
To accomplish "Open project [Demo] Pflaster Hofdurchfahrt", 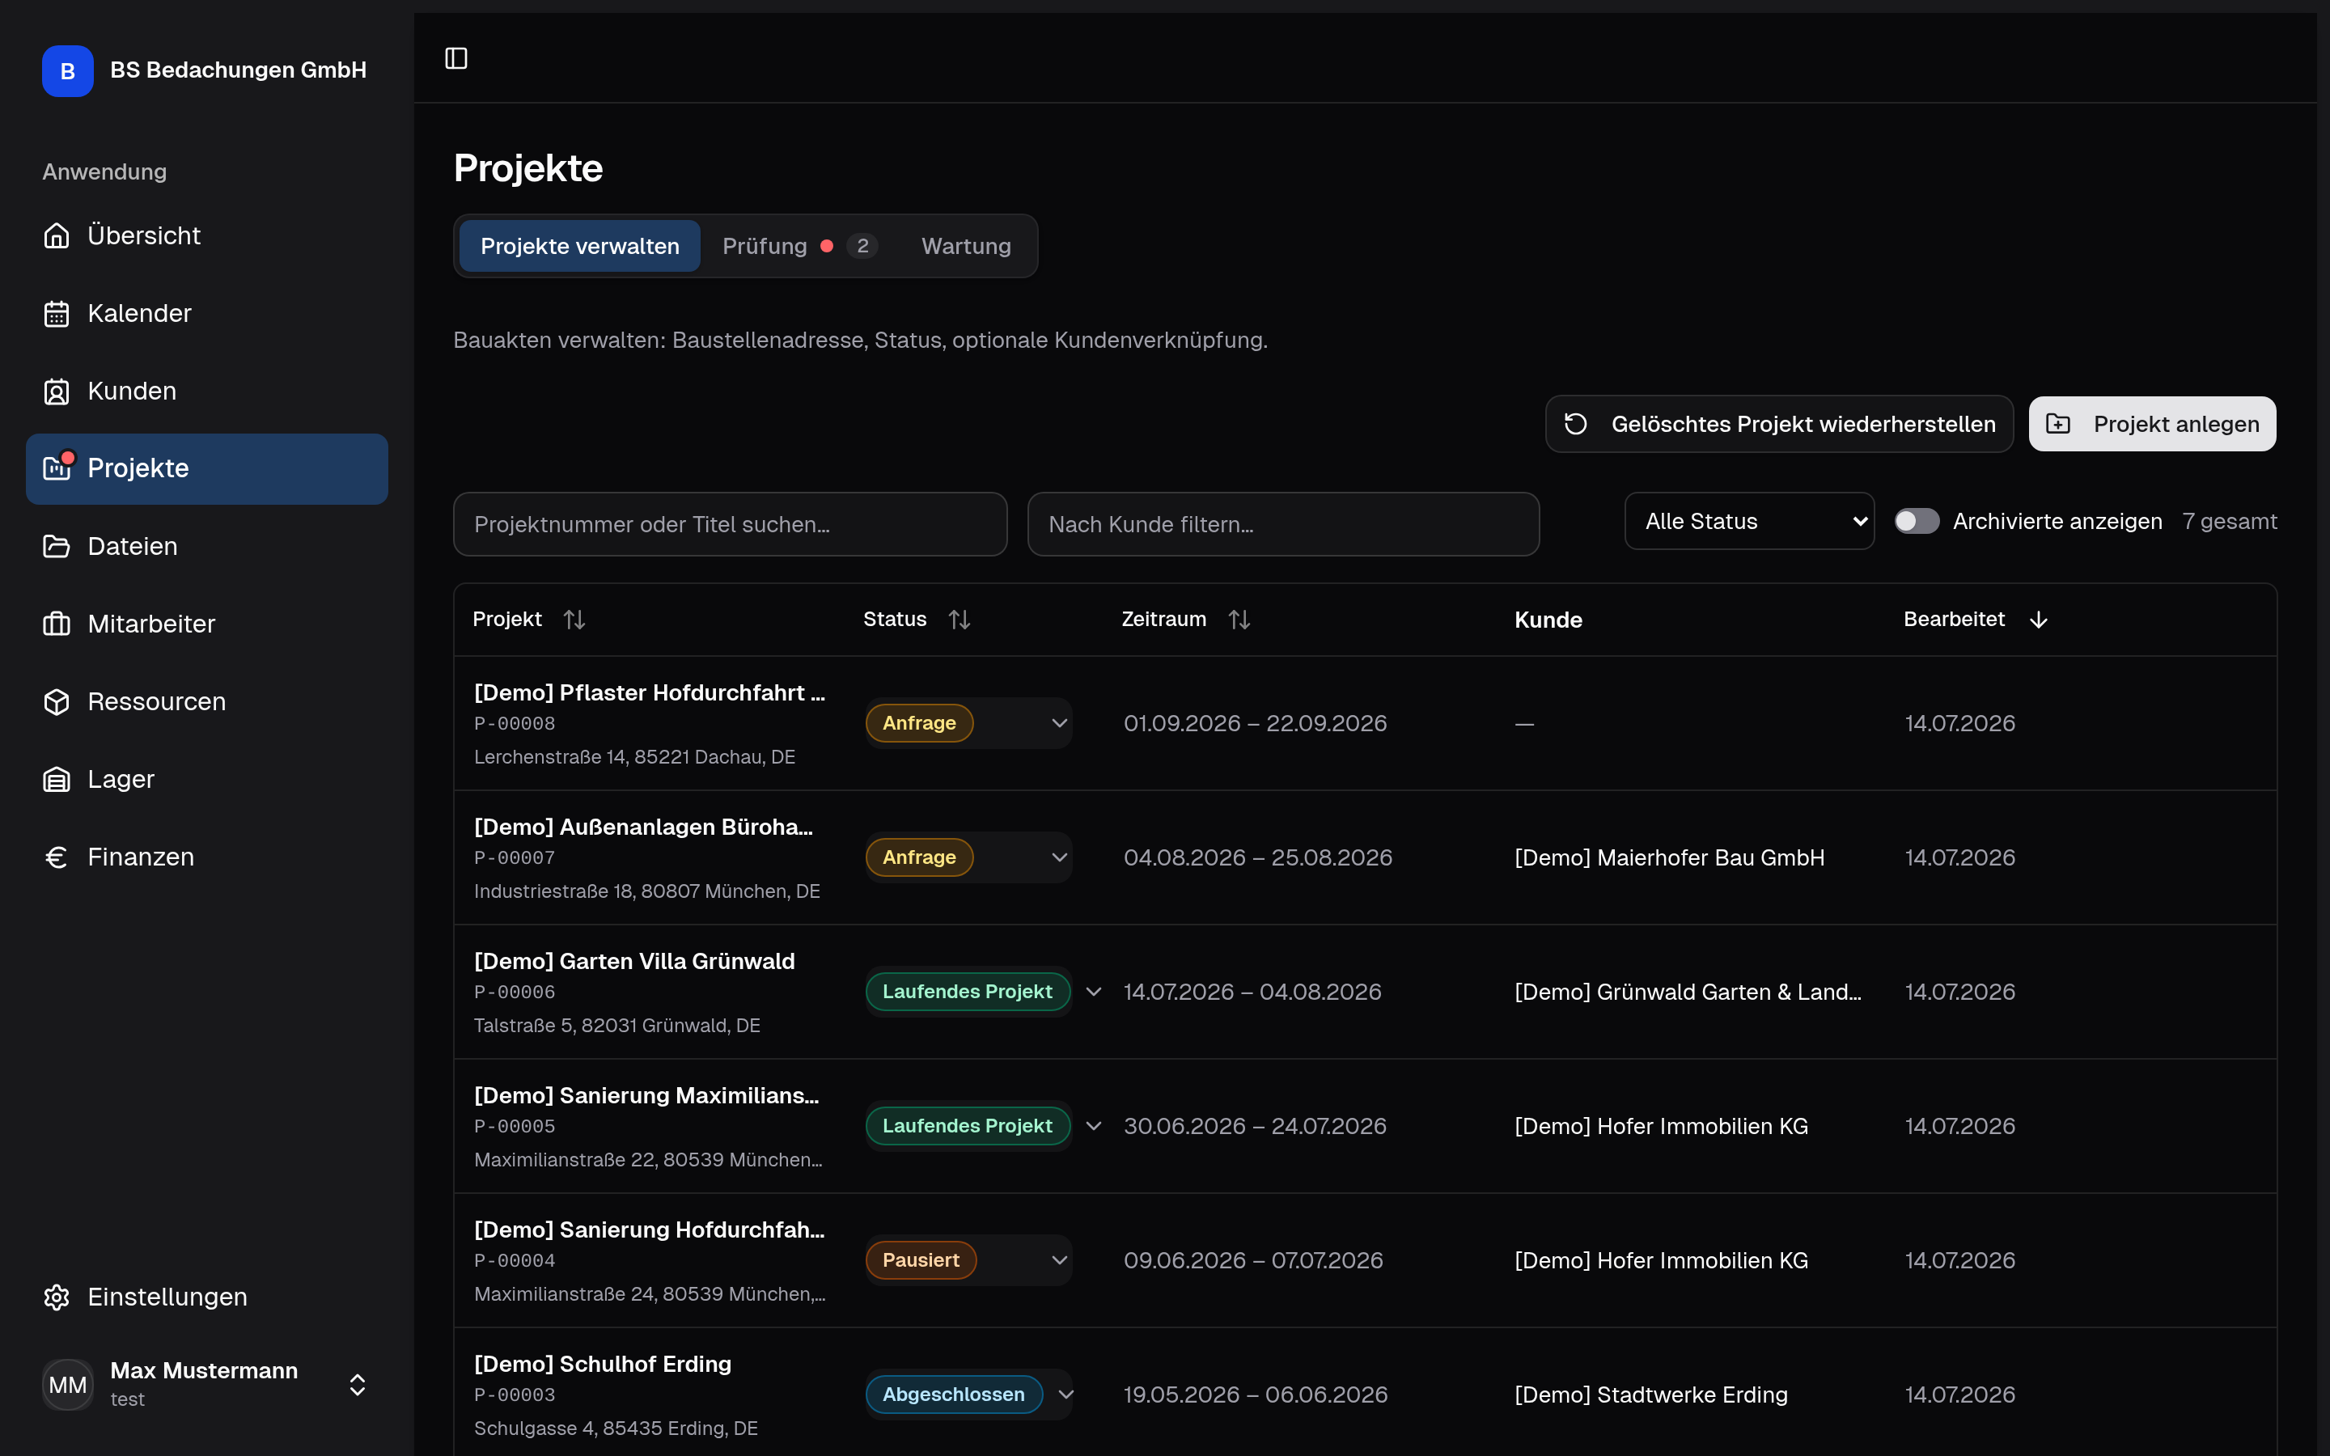I will 650,692.
